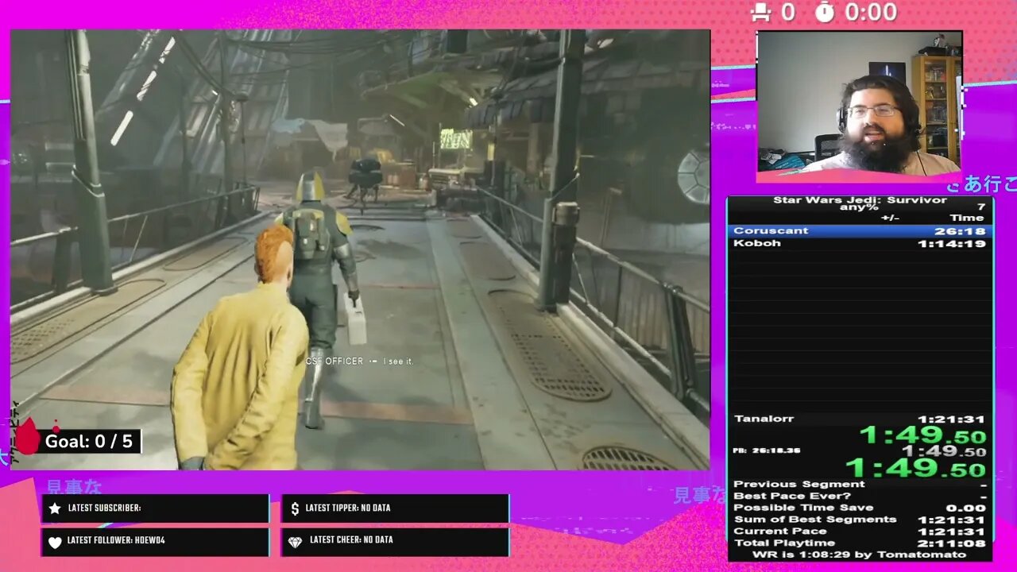The width and height of the screenshot is (1017, 572).
Task: Click the Sum of Best Segments row
Action: point(860,520)
